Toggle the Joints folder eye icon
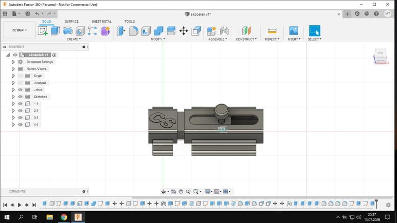The height and width of the screenshot is (223, 397). (x=20, y=90)
